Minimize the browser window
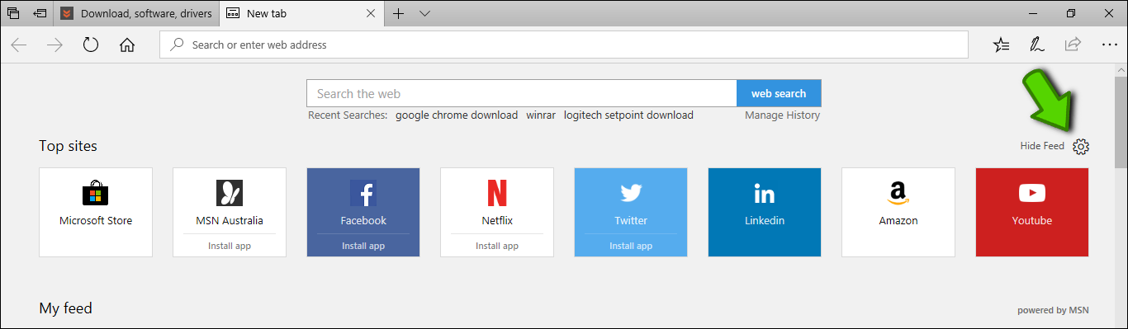 [x=1033, y=13]
